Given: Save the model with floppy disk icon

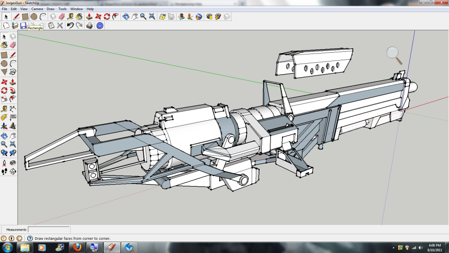Looking at the screenshot, I should point(23,26).
